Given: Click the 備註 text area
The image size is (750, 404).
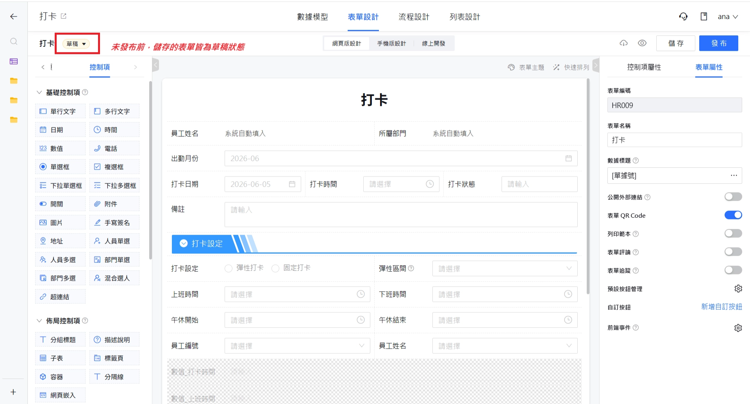Looking at the screenshot, I should click(401, 215).
